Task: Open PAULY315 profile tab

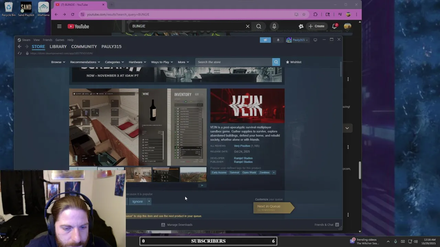Action: pyautogui.click(x=111, y=47)
